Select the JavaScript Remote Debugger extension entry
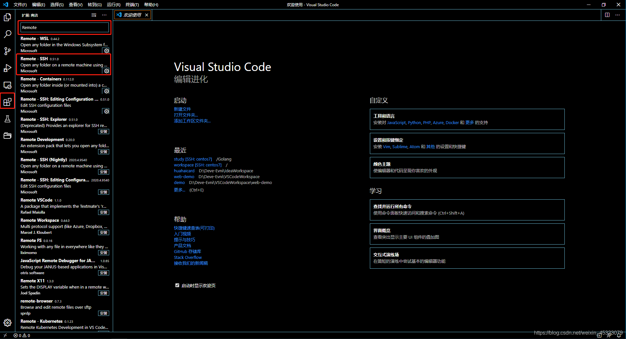Image resolution: width=626 pixels, height=339 pixels. 65,267
